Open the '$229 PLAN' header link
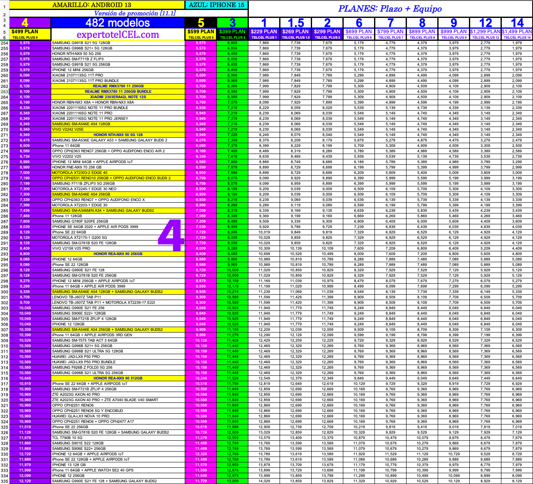Image resolution: width=533 pixels, height=484 pixels. [x=264, y=32]
